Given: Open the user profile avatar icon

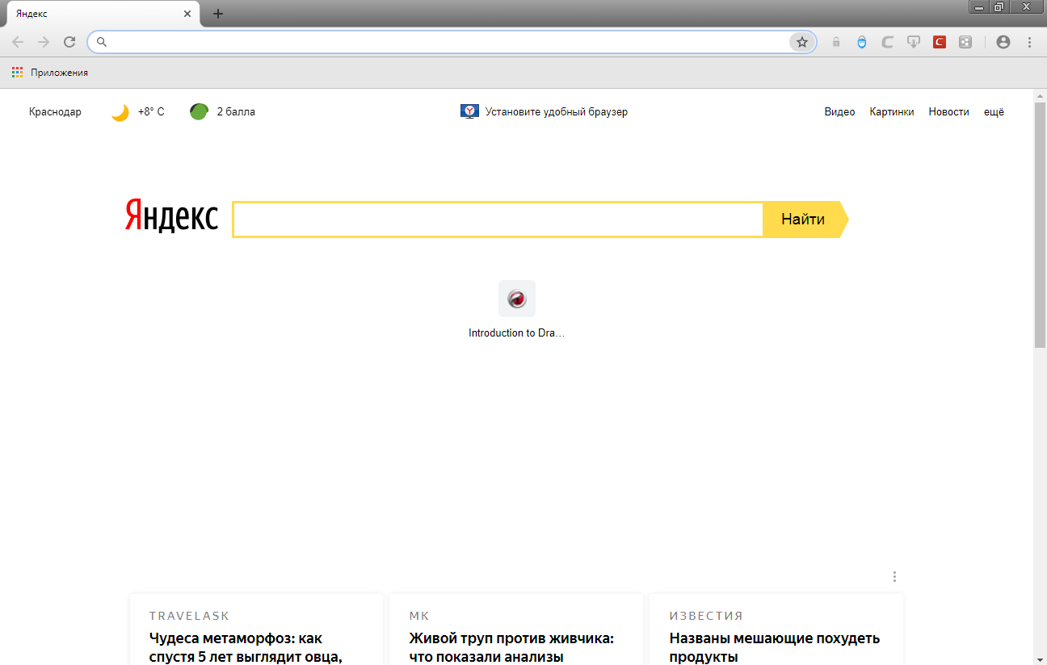Looking at the screenshot, I should pos(1003,42).
